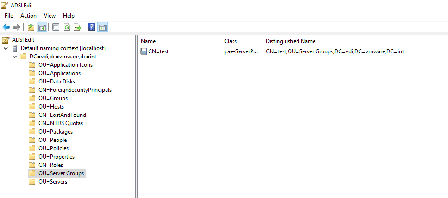This screenshot has width=448, height=198.
Task: Click the grey Forward arrow icon
Action: click(x=17, y=27)
